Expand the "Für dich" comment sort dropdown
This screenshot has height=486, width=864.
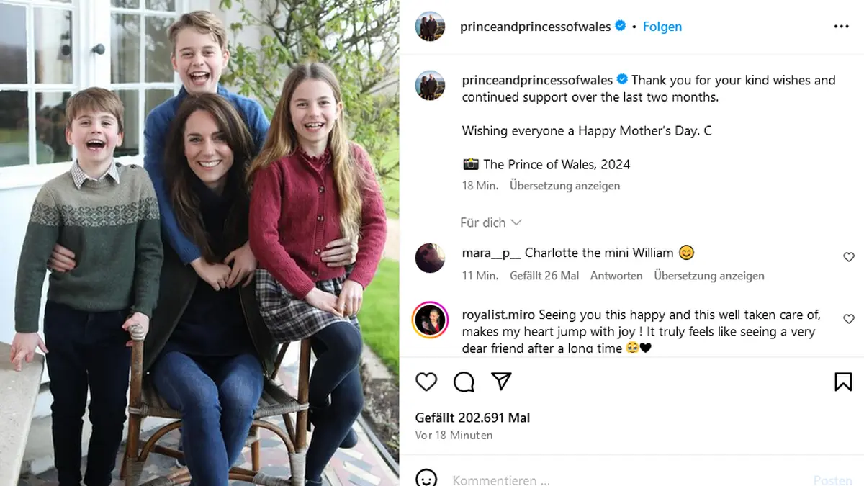(490, 222)
